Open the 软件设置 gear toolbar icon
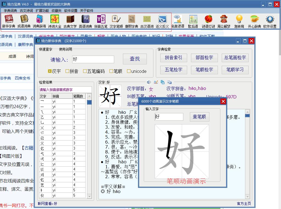 [270, 21]
